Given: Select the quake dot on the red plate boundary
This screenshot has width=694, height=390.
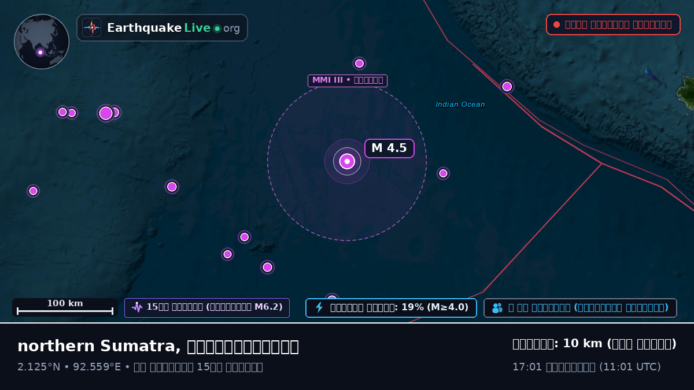Looking at the screenshot, I should 507,87.
